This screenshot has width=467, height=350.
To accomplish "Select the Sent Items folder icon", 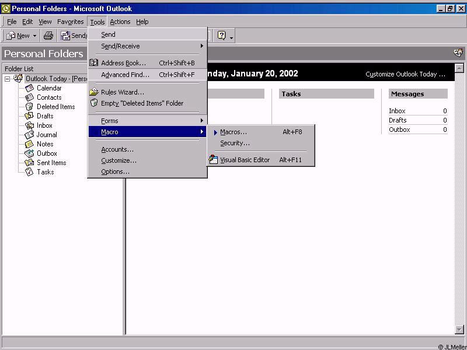I will tap(29, 163).
